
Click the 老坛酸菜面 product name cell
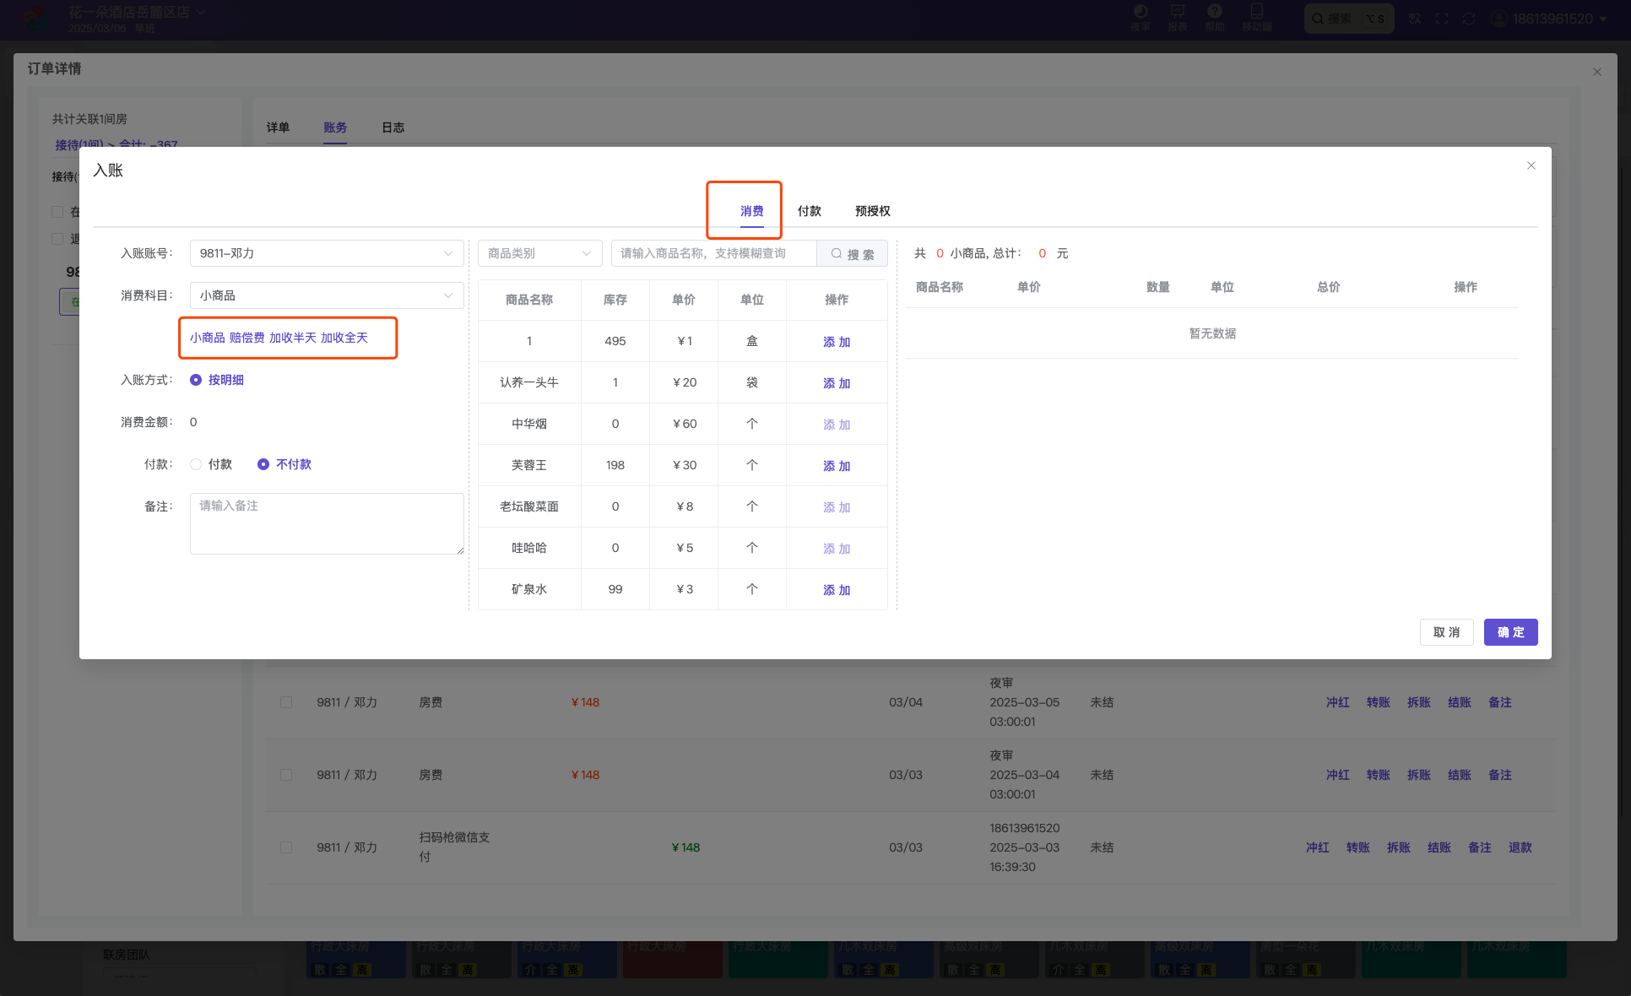(x=529, y=506)
